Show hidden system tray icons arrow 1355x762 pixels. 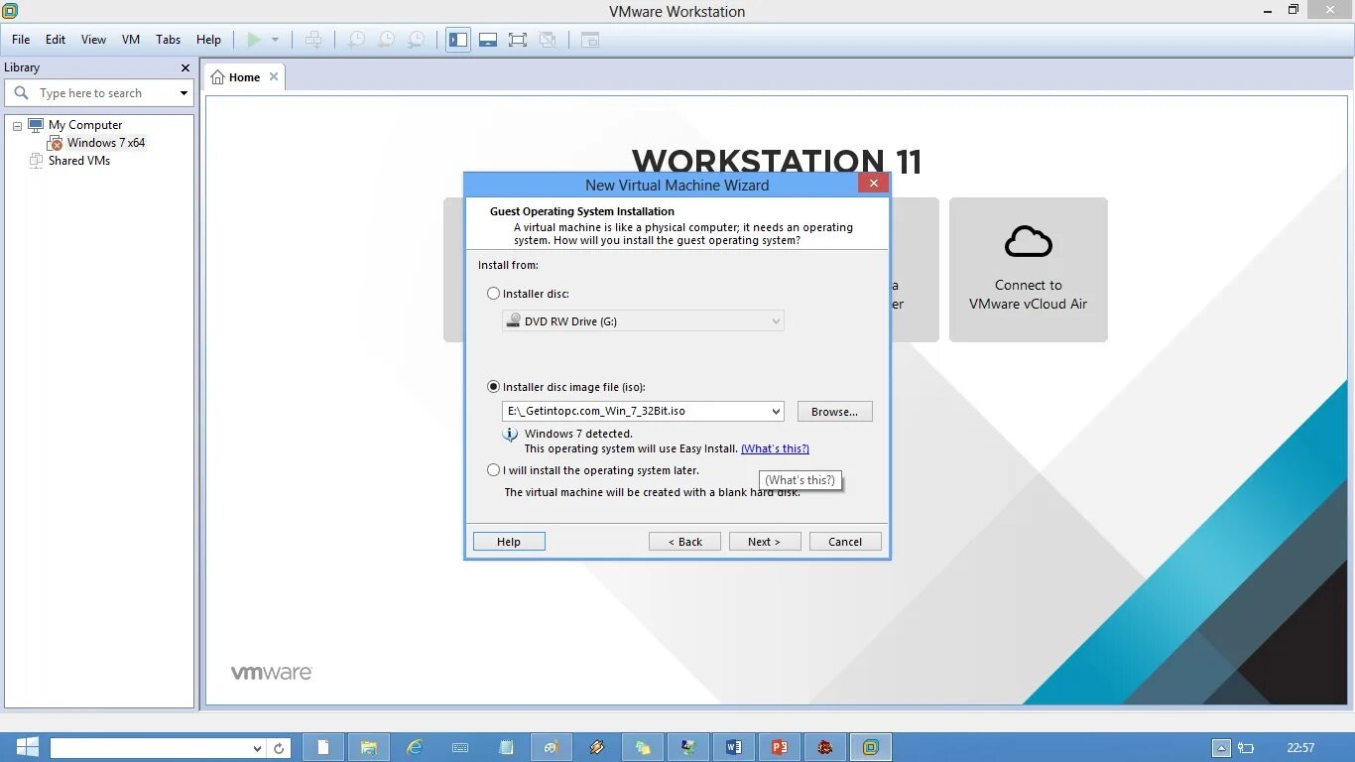(1222, 748)
